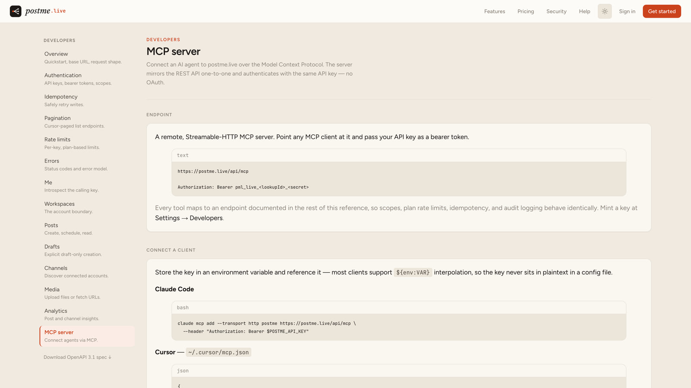
Task: Click the ENDPOINT section label
Action: (159, 115)
